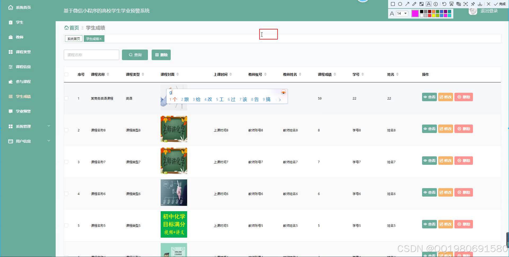Click the scissors screenshot tool
The width and height of the screenshot is (509, 257).
(x=451, y=4)
